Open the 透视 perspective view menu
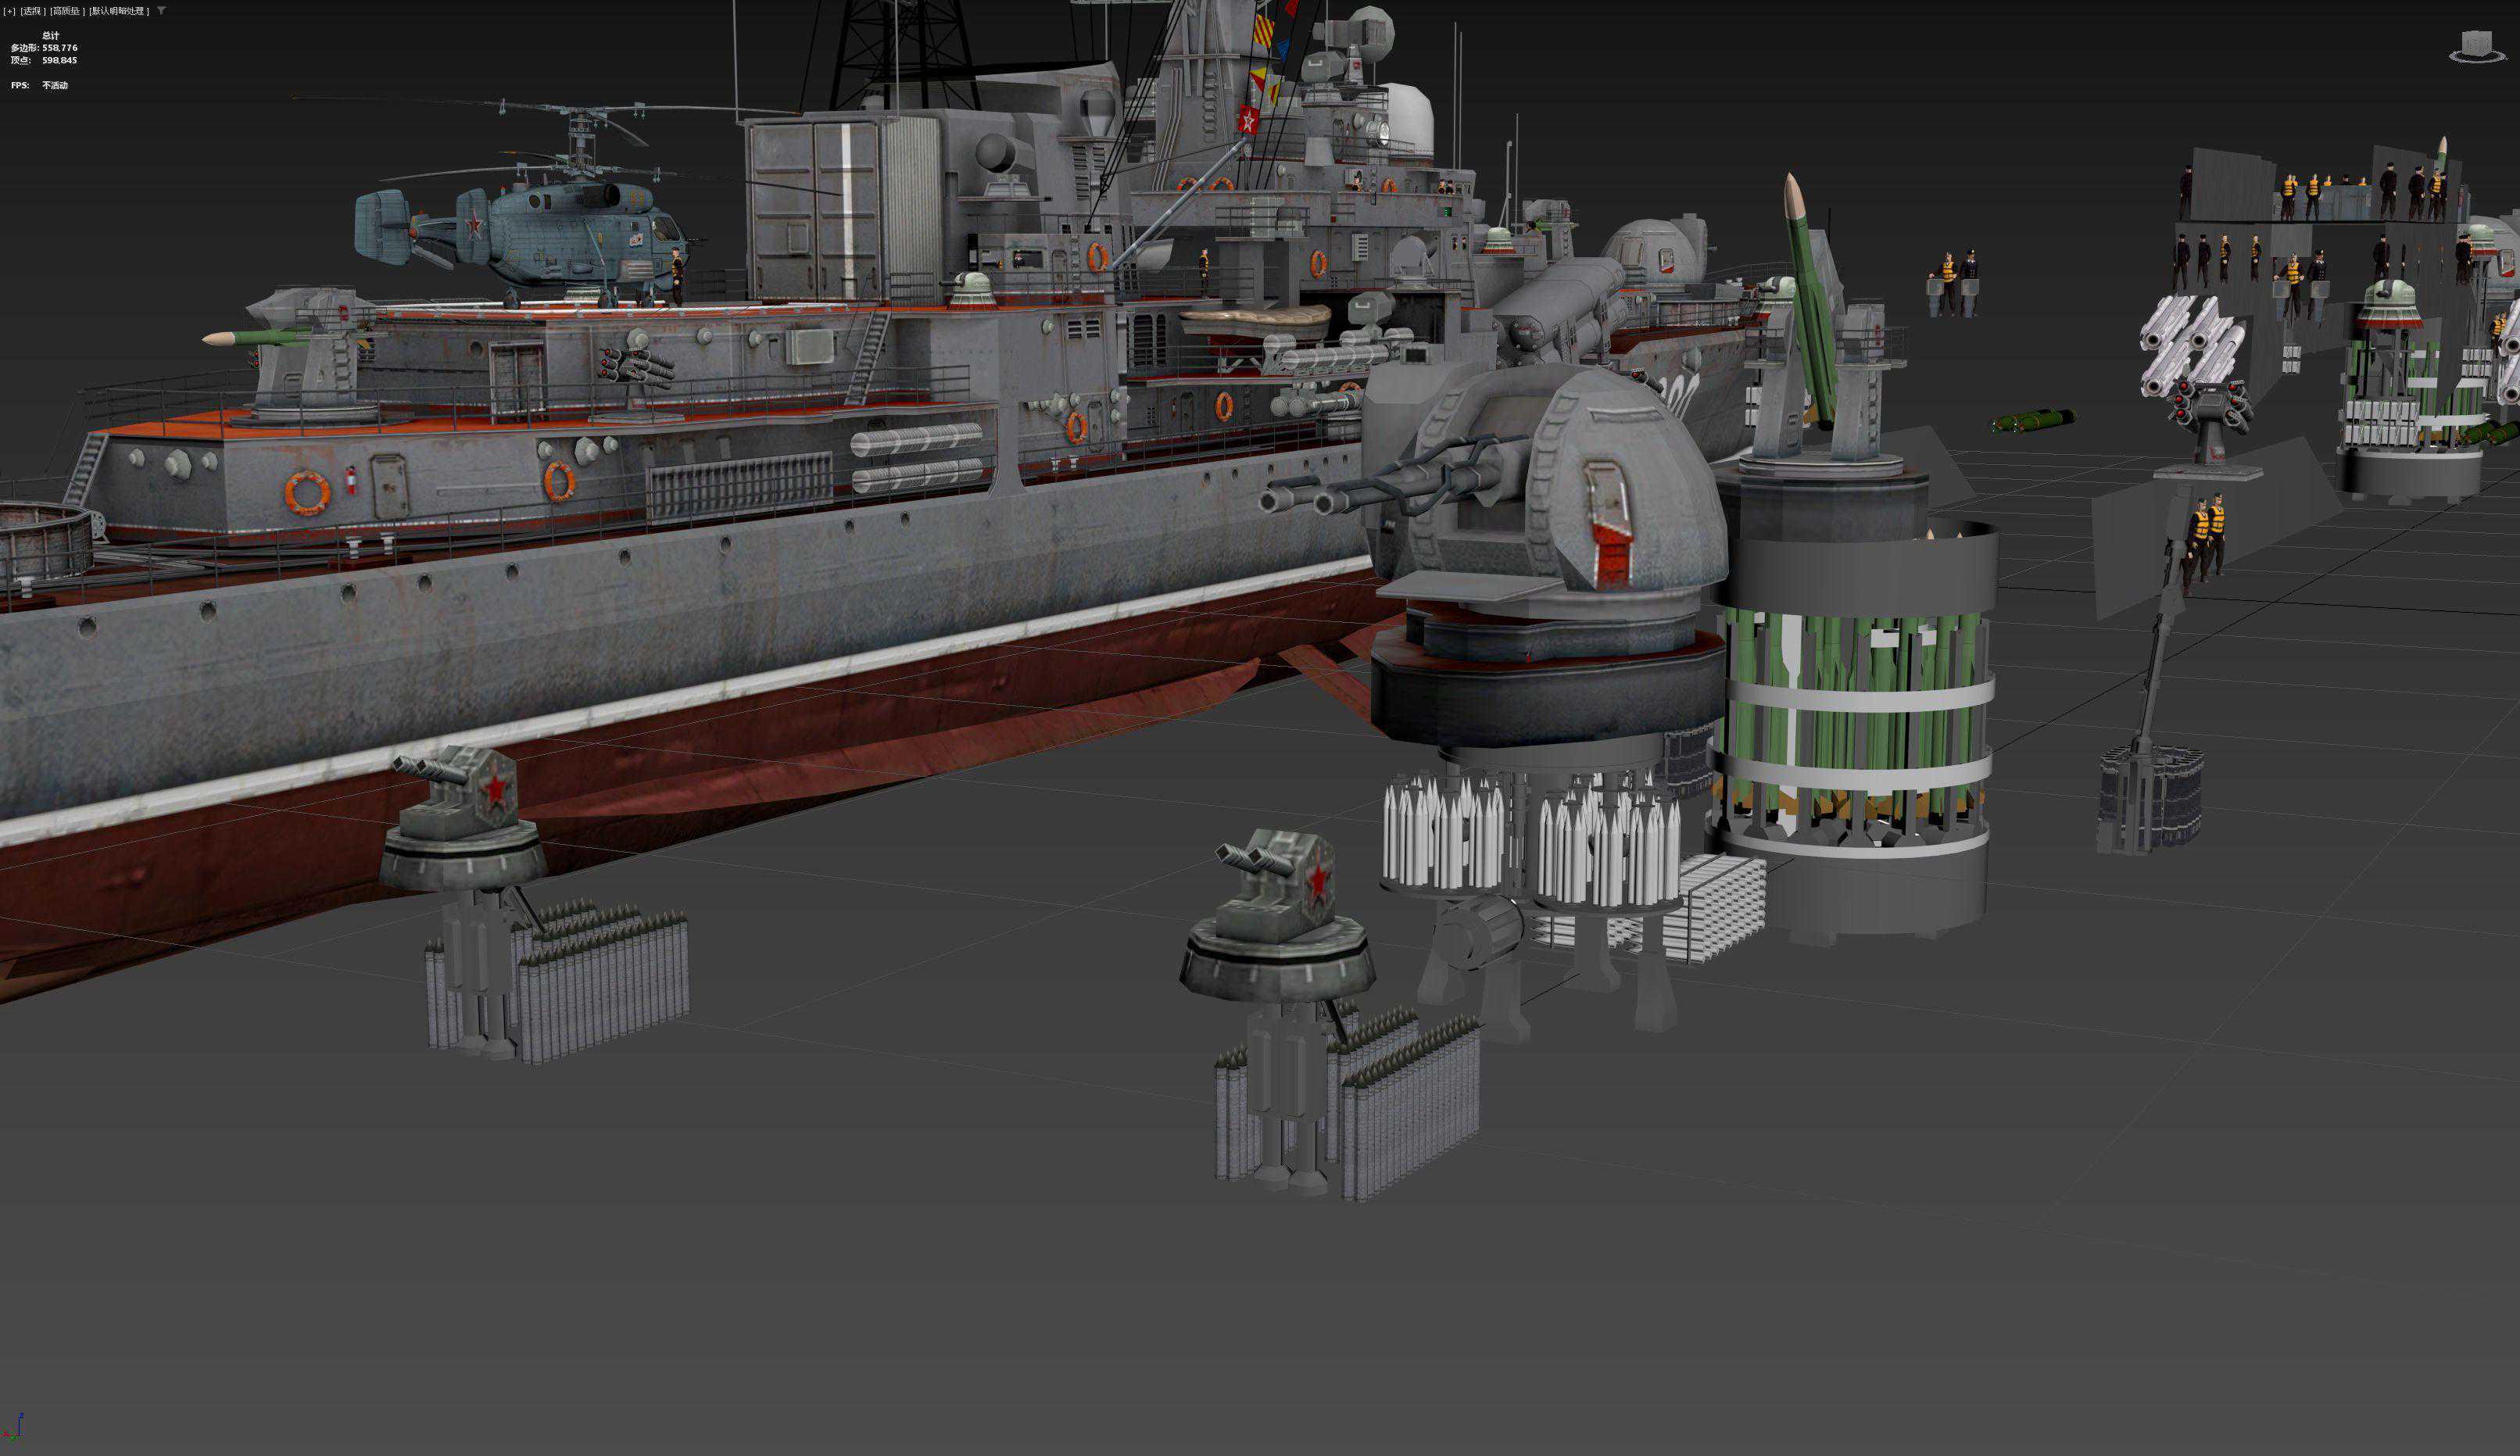 click(33, 11)
